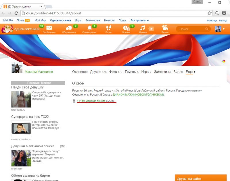This screenshot has height=181, width=230.
Task: Expand the Все проекты dropdown
Action: pyautogui.click(x=139, y=20)
